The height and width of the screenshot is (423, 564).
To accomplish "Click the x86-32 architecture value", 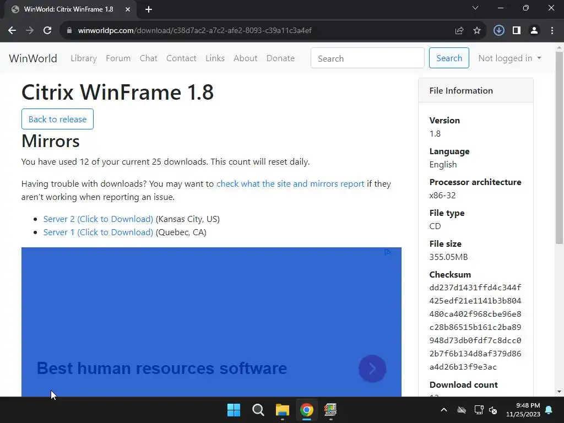I will coord(442,196).
